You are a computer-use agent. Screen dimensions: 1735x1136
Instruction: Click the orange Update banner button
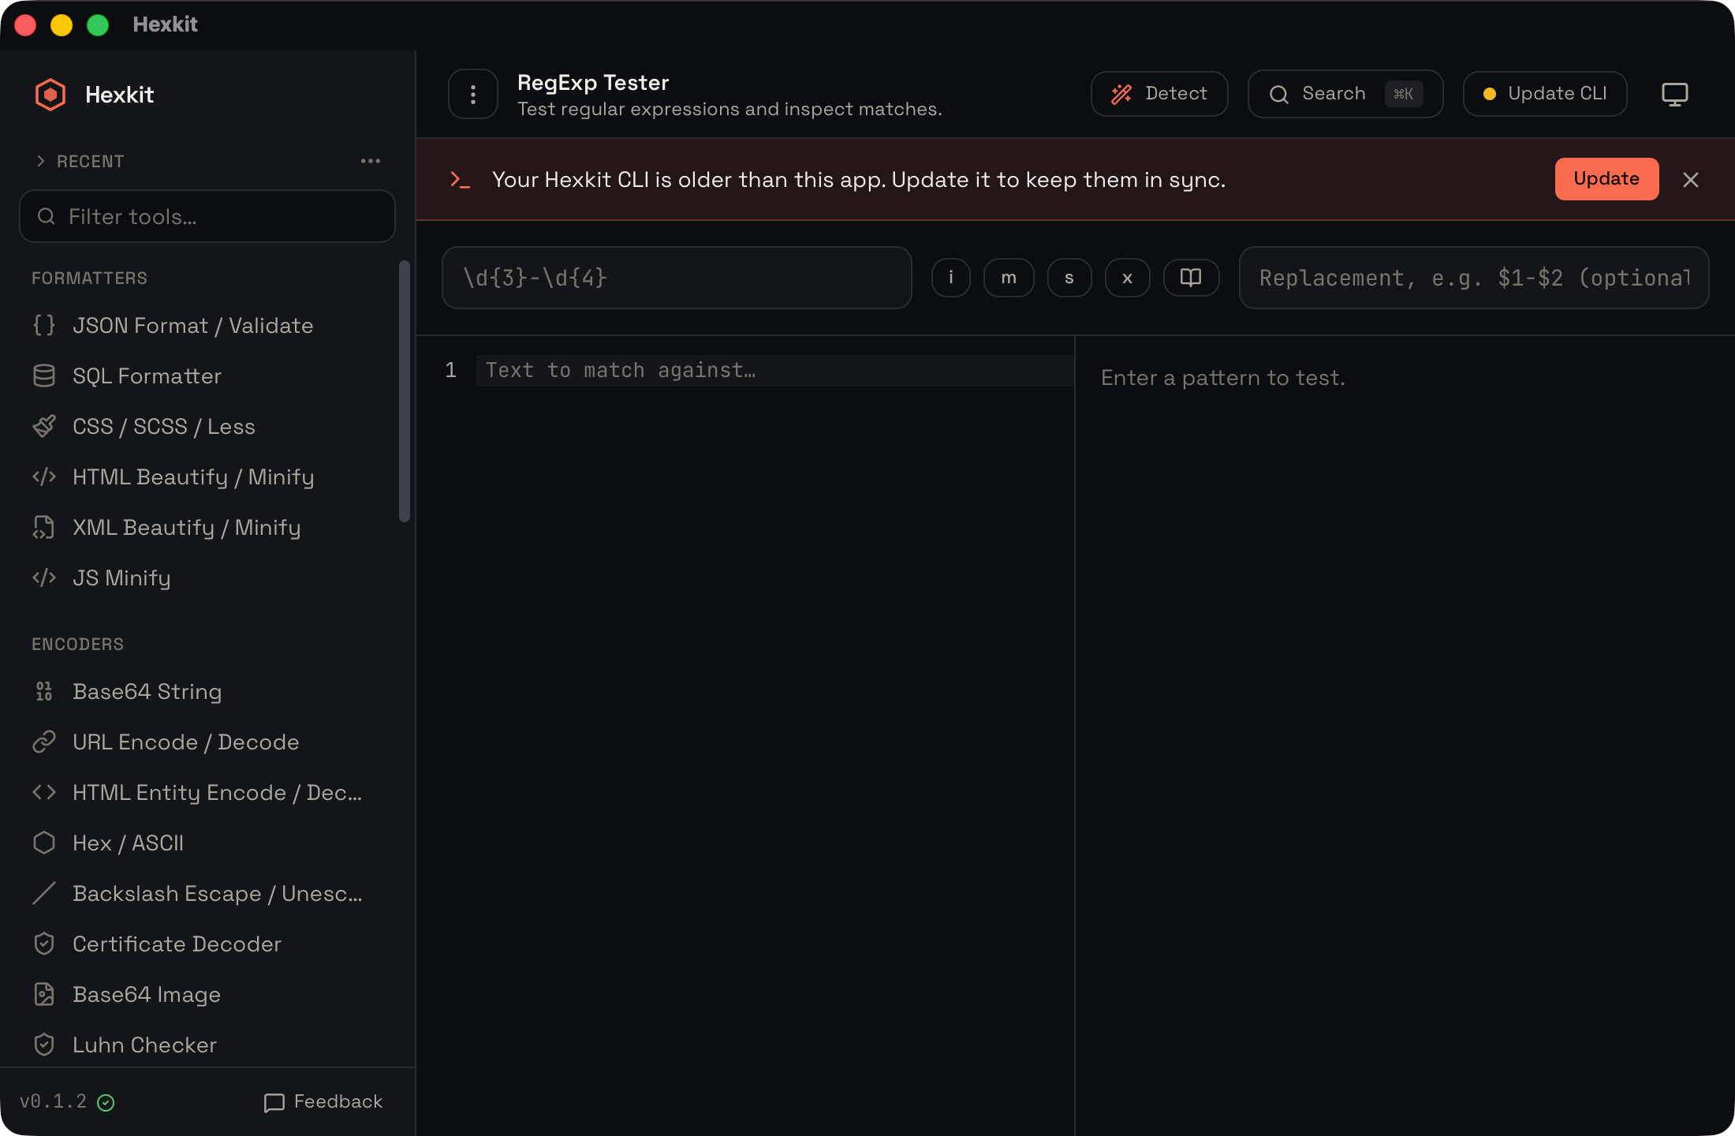point(1606,179)
